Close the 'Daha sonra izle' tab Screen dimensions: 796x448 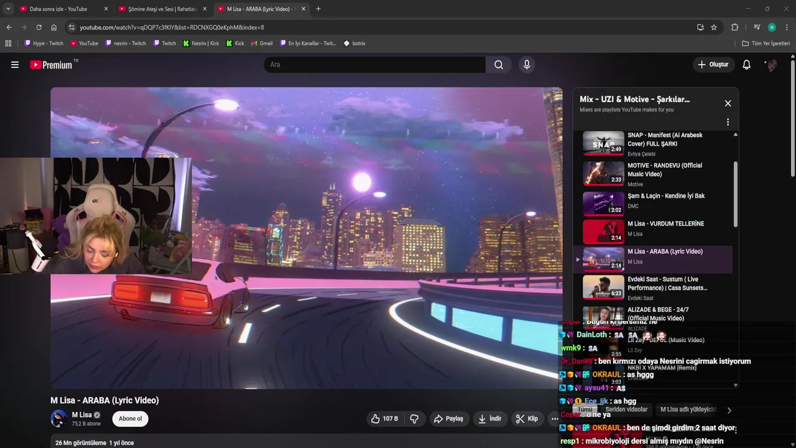pyautogui.click(x=106, y=9)
